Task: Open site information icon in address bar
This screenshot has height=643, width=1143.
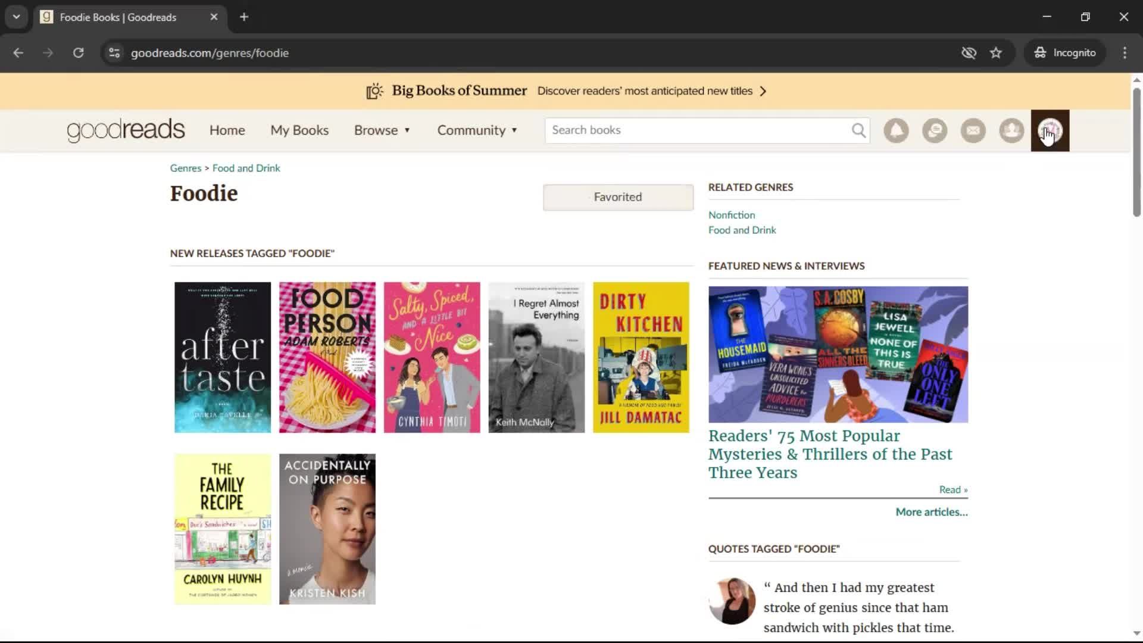Action: 114,53
